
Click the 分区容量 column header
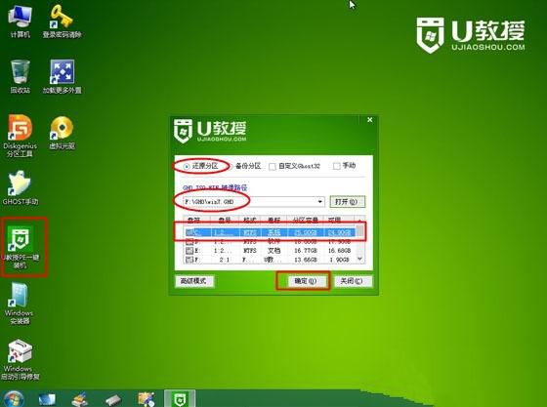(x=305, y=221)
